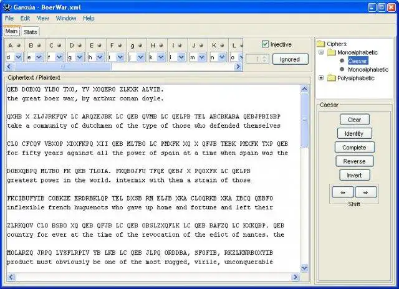Open the substitution dropdown under letter B

coord(39,57)
